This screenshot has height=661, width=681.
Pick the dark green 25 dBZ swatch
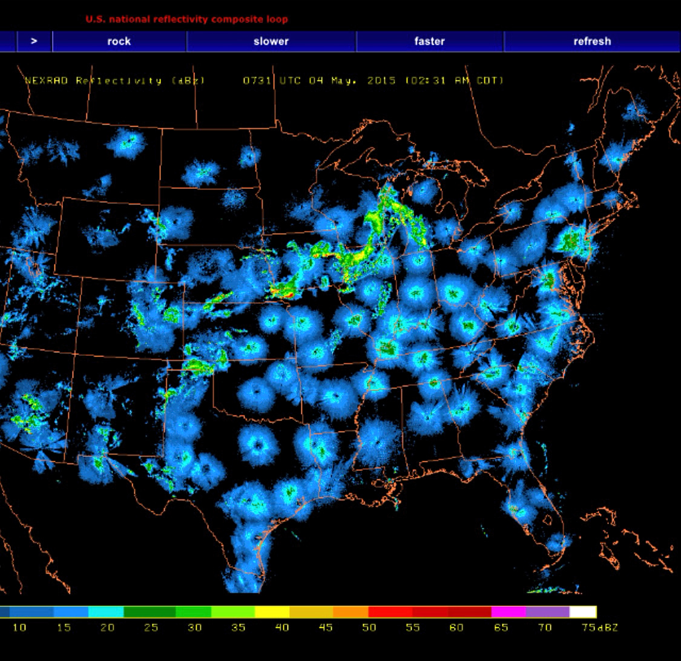(x=150, y=611)
